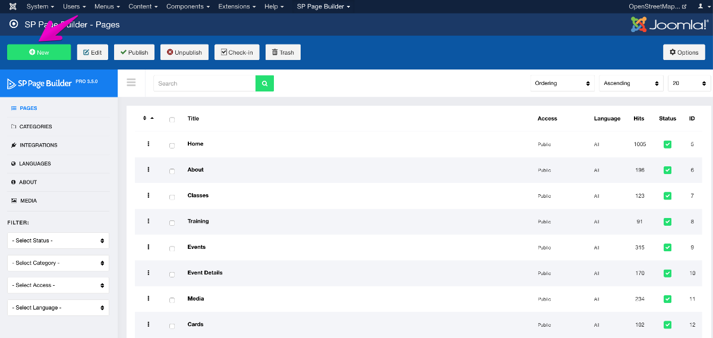
Task: Toggle published status of Event Details page
Action: [667, 273]
